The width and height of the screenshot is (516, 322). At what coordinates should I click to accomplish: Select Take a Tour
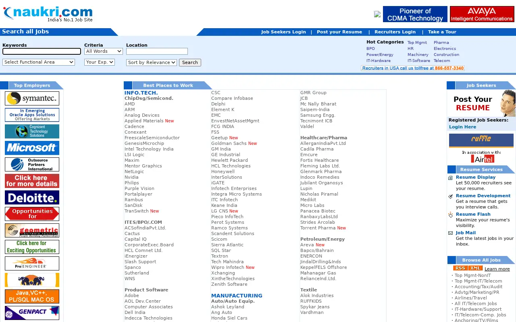coord(442,32)
